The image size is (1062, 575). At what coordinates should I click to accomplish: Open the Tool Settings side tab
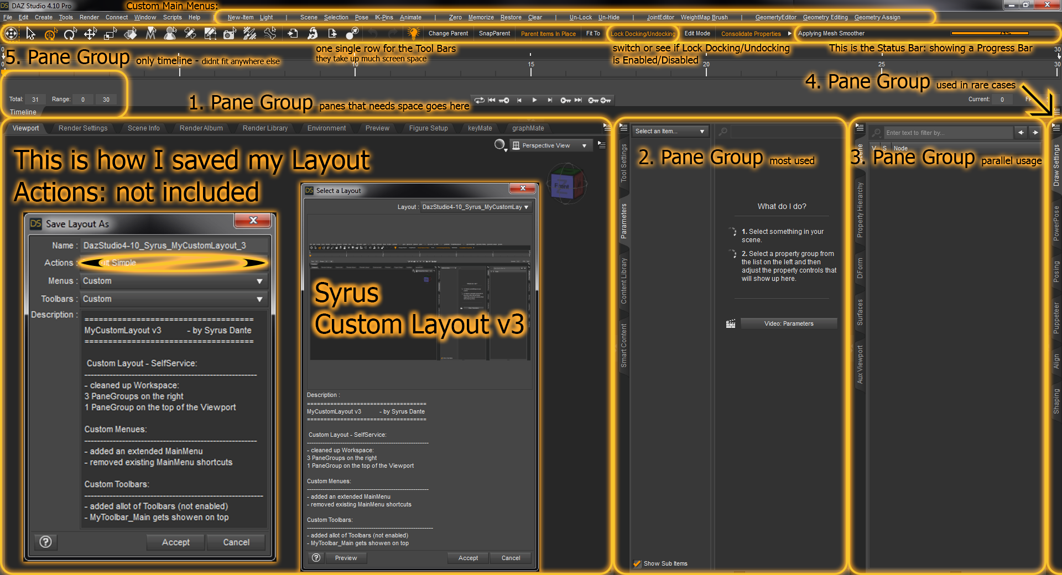point(624,163)
